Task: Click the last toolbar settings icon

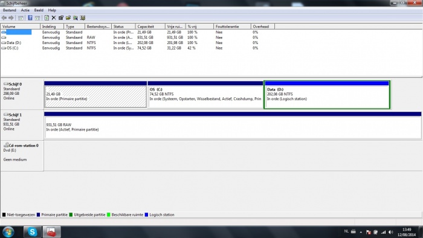Action: tap(83, 18)
